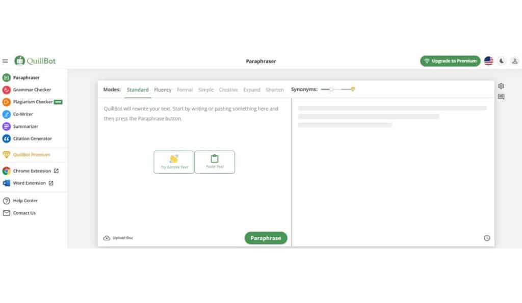
Task: Click the Citation Generator quote icon
Action: tap(6, 139)
